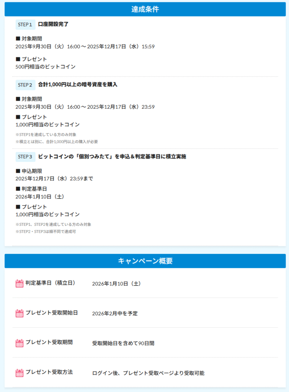
Task: Click the note ※積立とは別に、合計1,000円以上の購入が必要
Action: 57,142
